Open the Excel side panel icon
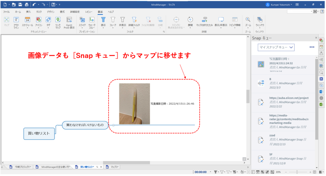Viewport: 326px width, 176px height. (x=321, y=105)
